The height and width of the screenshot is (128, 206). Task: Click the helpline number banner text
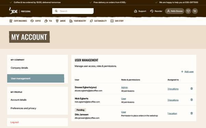(179, 2)
